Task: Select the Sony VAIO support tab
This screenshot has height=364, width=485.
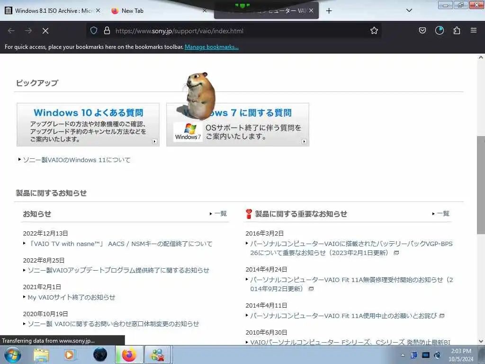Action: [x=266, y=11]
